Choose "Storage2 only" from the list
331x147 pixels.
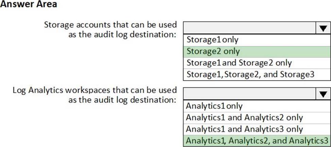click(x=213, y=51)
